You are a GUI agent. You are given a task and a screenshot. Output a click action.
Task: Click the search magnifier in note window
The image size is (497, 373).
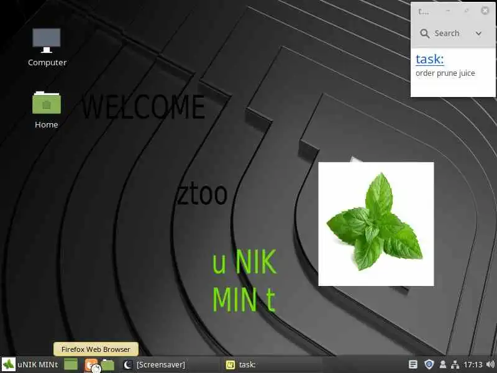pyautogui.click(x=424, y=34)
